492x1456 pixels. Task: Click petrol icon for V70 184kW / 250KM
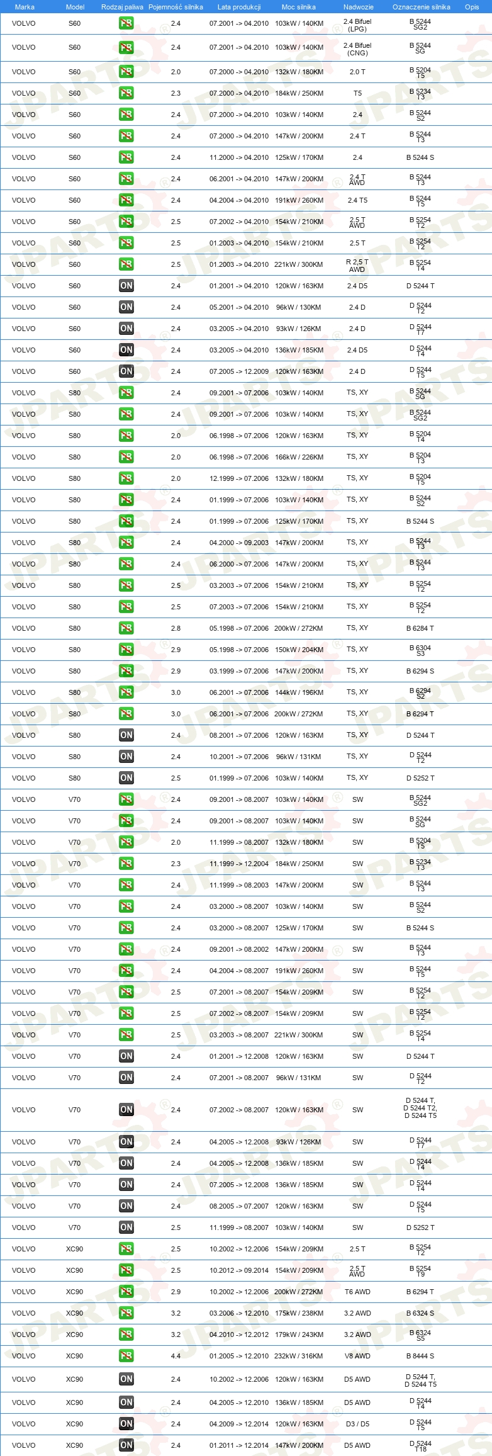(x=126, y=864)
